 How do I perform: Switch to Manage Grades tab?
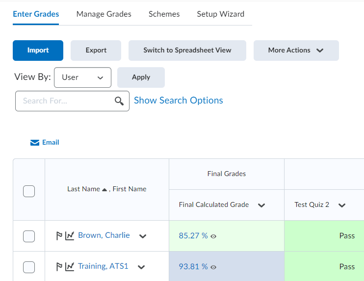point(104,14)
